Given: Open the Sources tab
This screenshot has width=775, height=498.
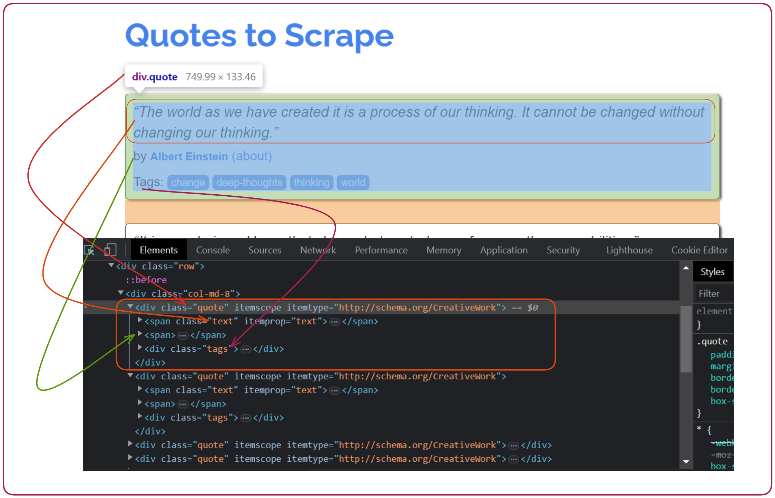Looking at the screenshot, I should 265,250.
